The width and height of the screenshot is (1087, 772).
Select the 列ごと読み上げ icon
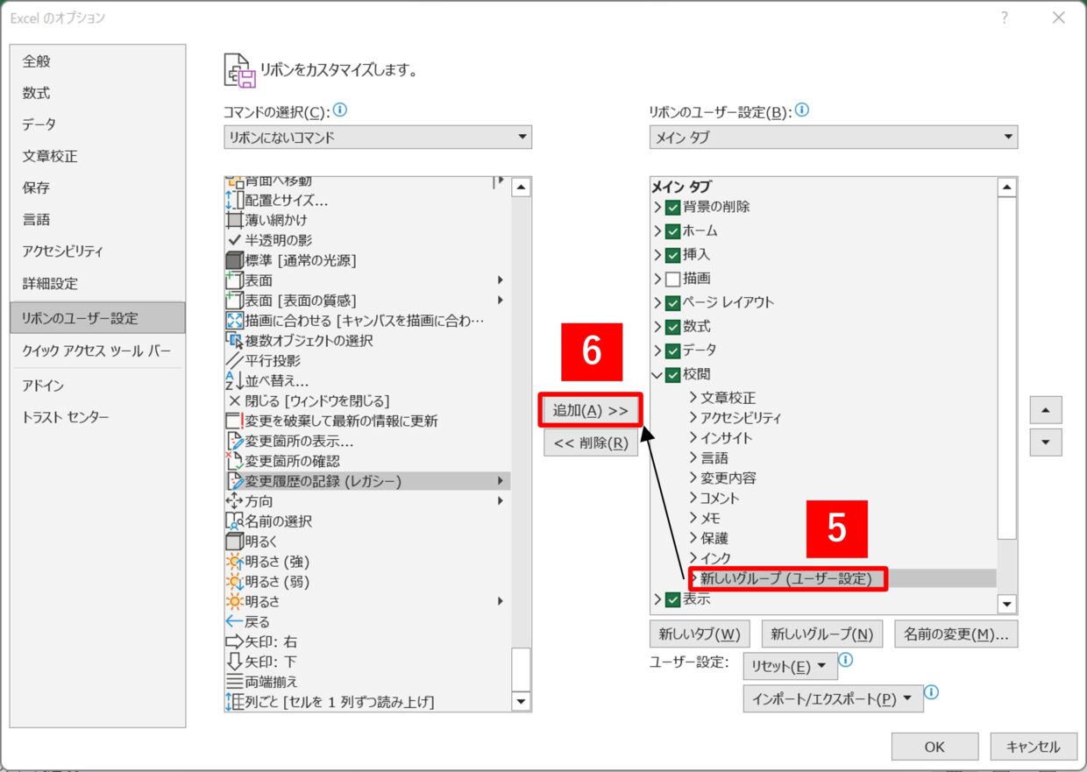click(x=234, y=702)
